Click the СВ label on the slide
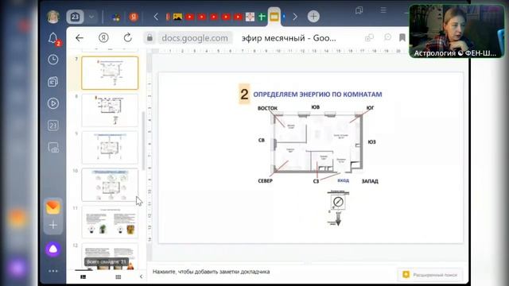Image resolution: width=509 pixels, height=286 pixels. [262, 141]
